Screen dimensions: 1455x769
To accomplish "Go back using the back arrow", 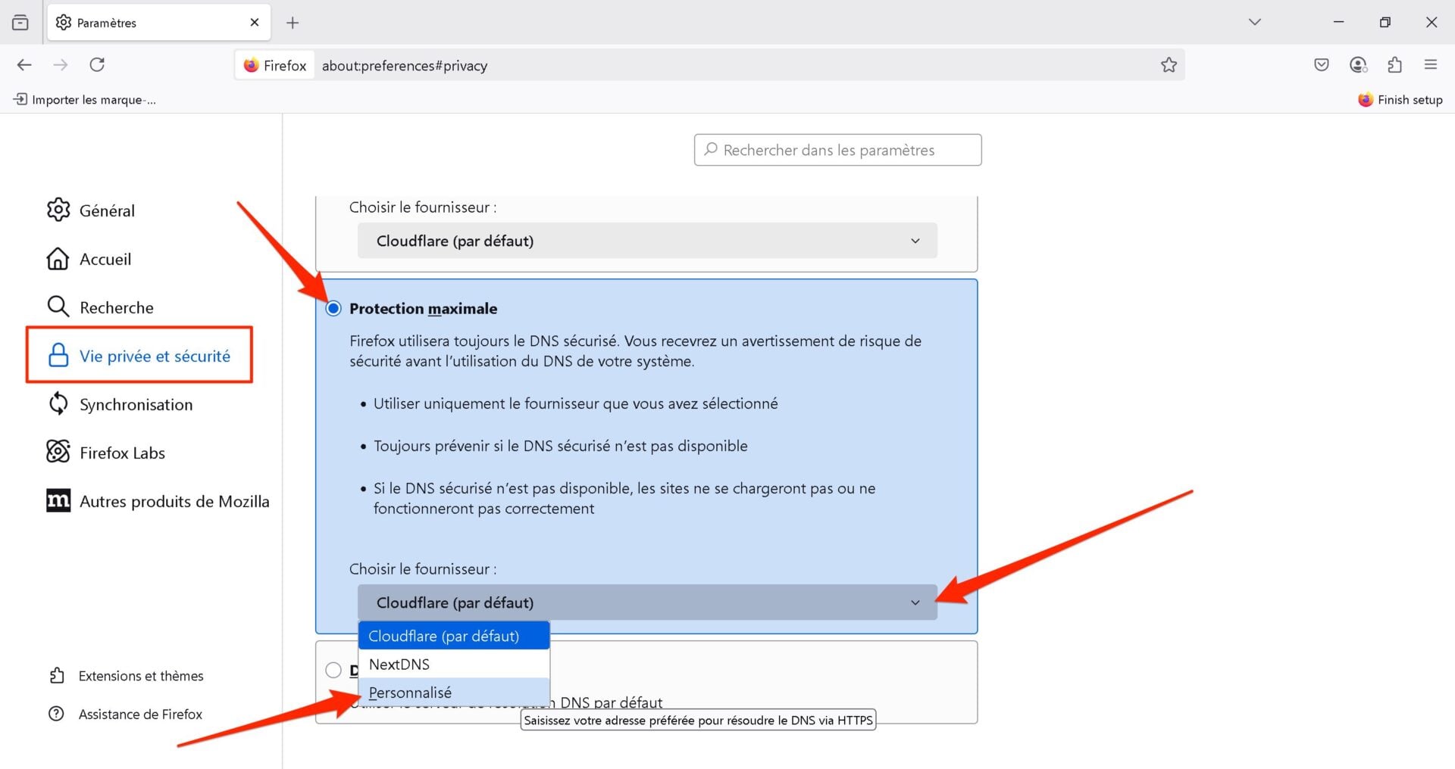I will (x=24, y=65).
